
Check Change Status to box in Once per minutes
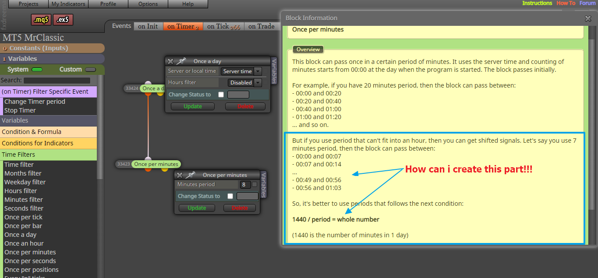pyautogui.click(x=230, y=196)
